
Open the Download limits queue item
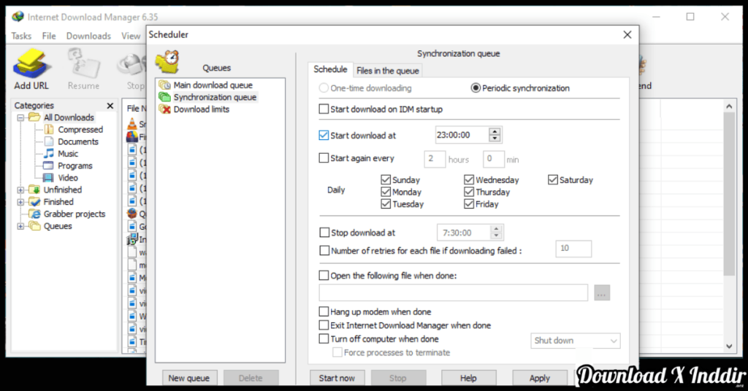201,109
